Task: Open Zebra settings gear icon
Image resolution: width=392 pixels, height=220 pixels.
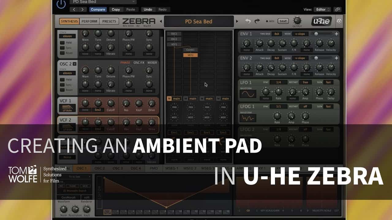Action: [x=339, y=21]
